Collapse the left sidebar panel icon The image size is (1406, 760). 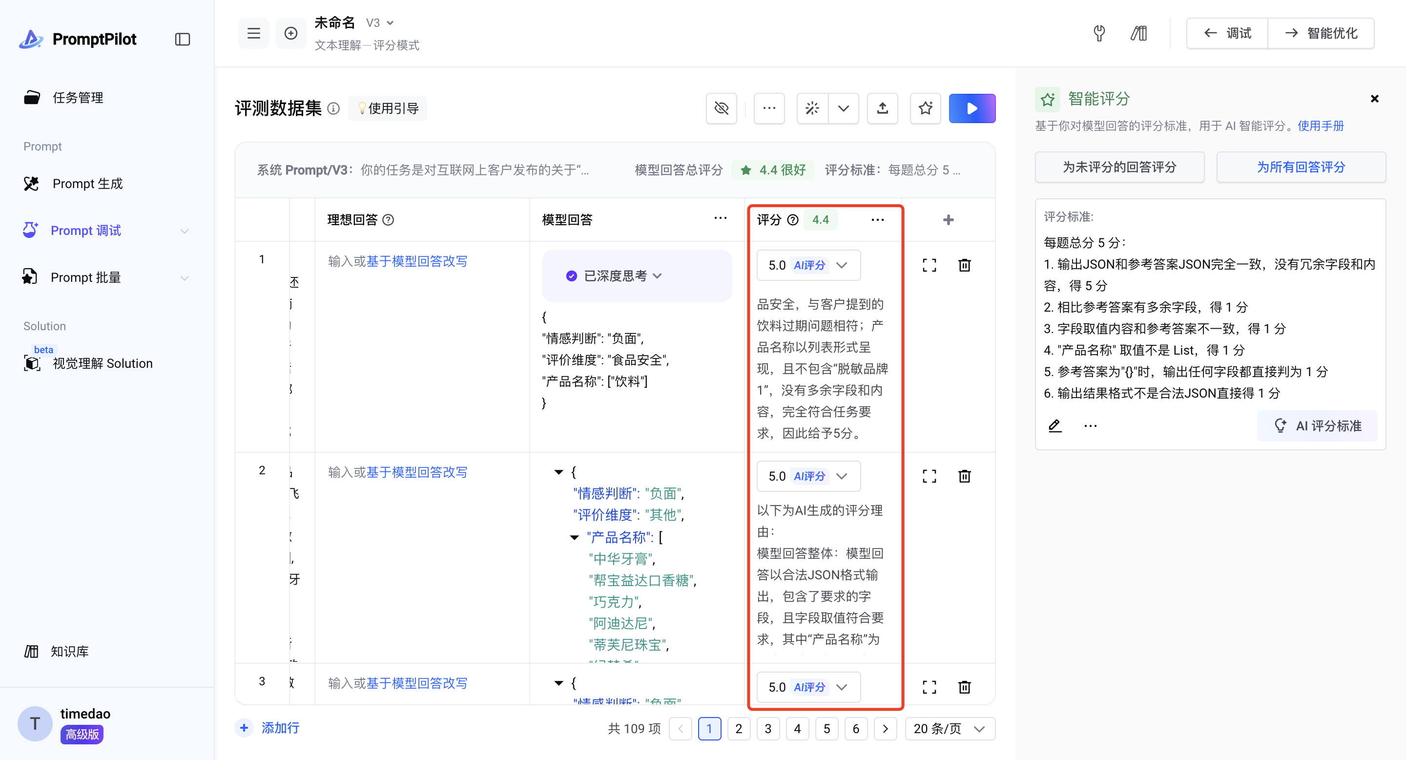coord(182,39)
